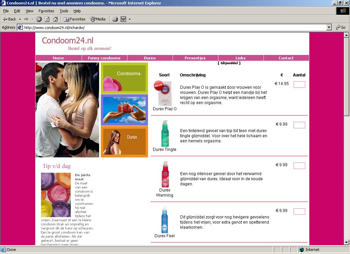350x254 pixels.
Task: Open the Tools menu
Action: click(64, 11)
